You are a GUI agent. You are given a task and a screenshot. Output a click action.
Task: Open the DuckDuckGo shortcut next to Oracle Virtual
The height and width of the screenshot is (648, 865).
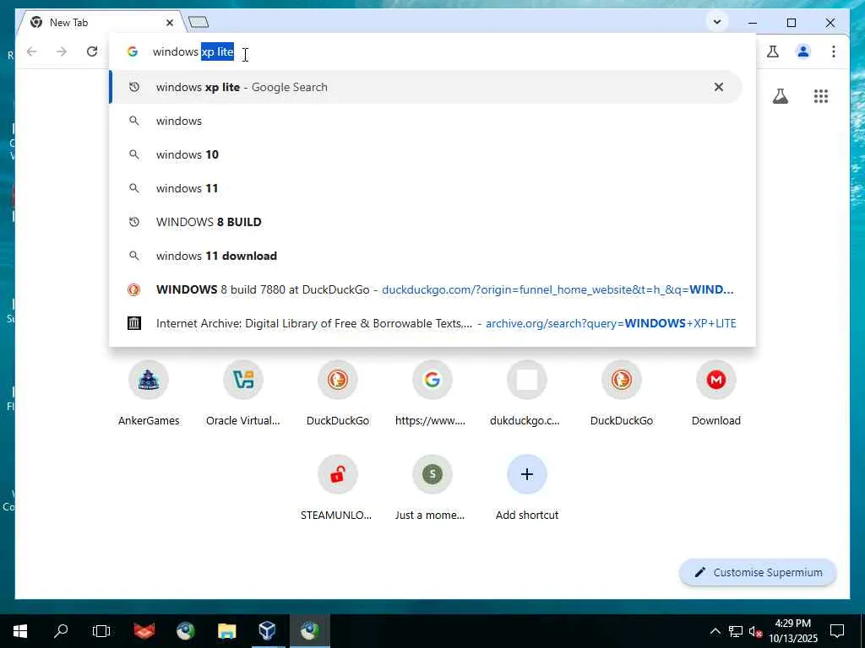338,393
